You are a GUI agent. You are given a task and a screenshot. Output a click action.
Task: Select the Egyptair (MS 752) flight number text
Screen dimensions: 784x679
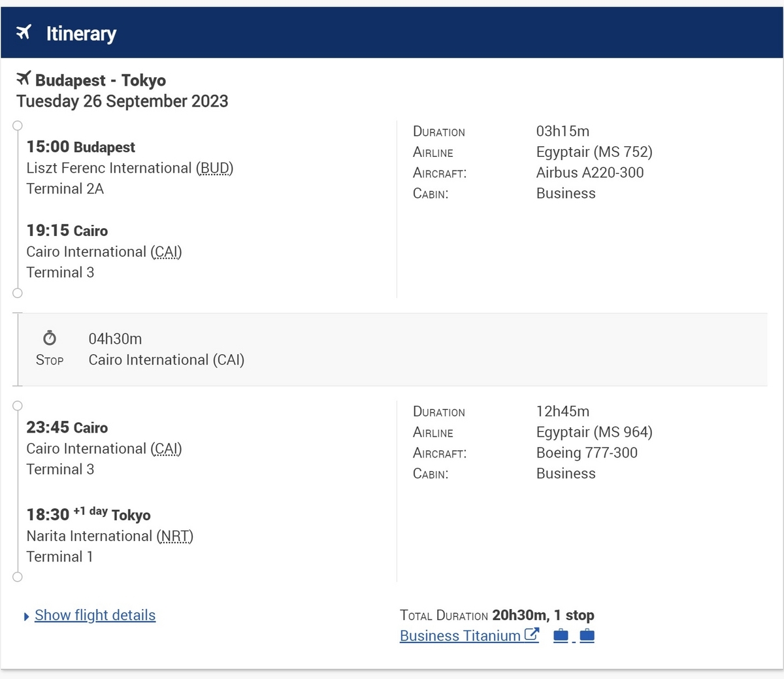(x=594, y=152)
